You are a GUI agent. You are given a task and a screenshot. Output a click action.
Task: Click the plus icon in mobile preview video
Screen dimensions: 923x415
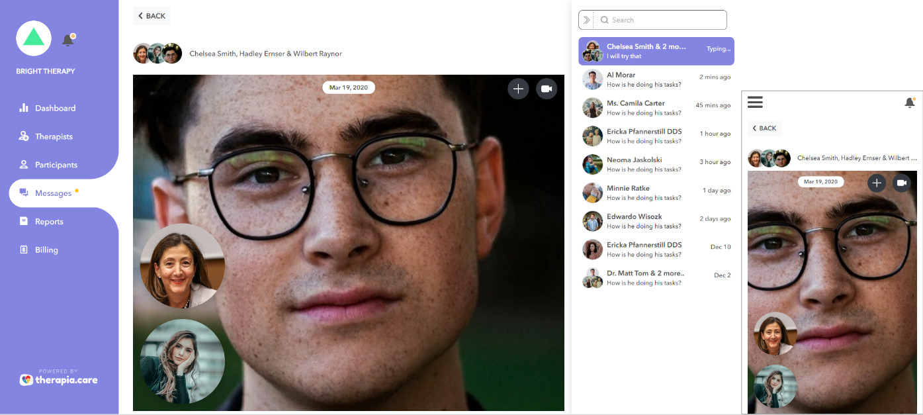click(877, 183)
